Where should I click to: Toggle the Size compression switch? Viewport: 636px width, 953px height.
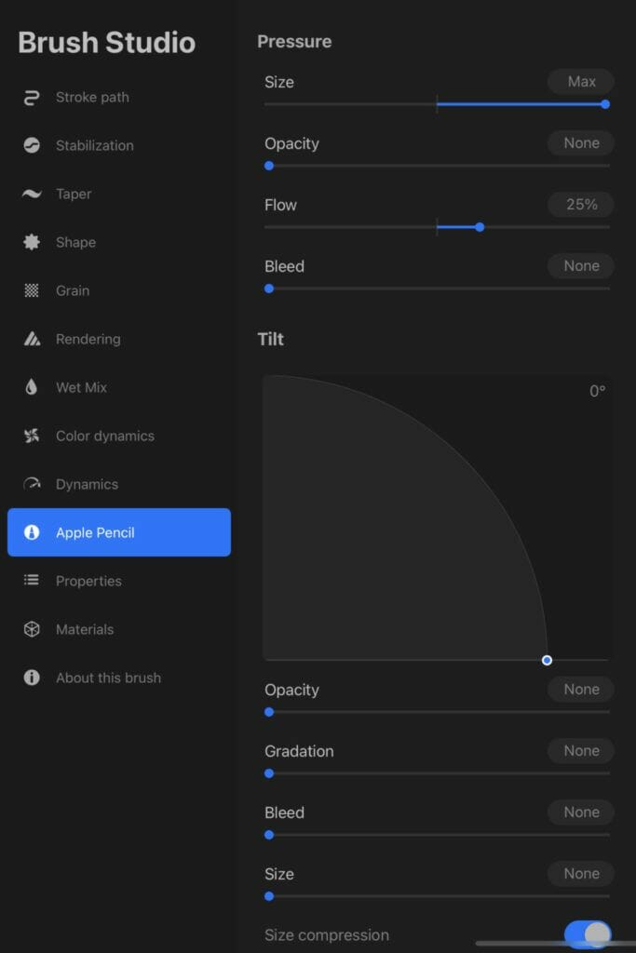tap(588, 934)
